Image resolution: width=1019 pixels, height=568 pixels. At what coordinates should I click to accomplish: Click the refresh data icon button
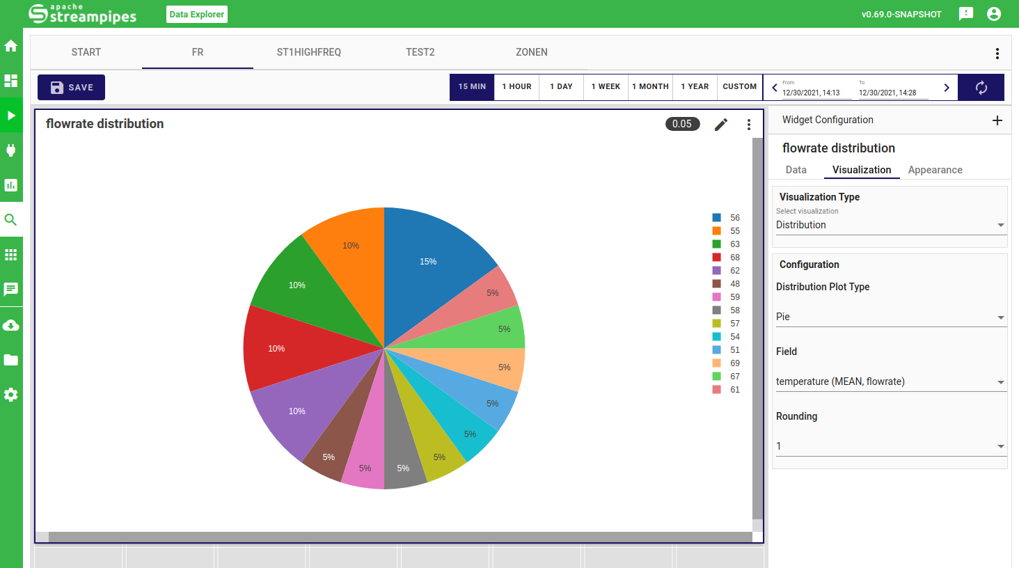tap(981, 88)
